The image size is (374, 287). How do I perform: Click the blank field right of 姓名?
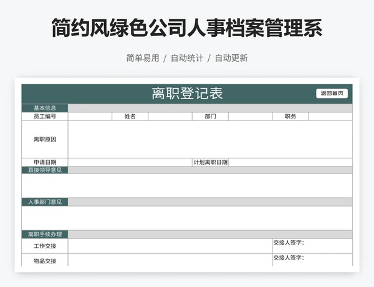(170, 116)
